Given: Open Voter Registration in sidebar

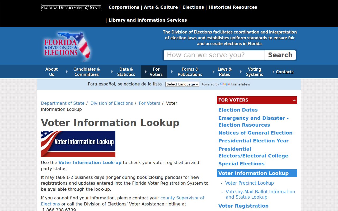Looking at the screenshot, I should (243, 206).
